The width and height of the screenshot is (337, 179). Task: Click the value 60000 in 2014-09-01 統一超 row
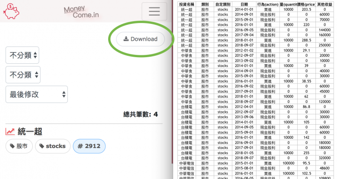(x=324, y=15)
